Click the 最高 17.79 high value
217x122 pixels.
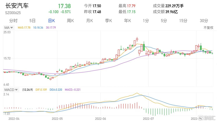tap(127, 6)
